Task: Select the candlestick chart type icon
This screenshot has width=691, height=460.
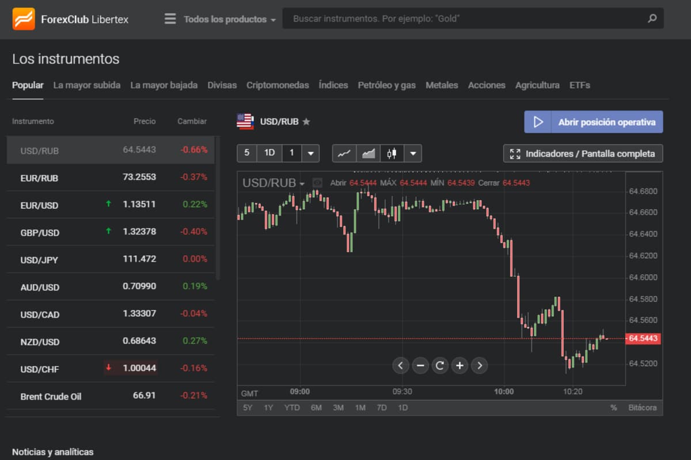Action: click(392, 154)
